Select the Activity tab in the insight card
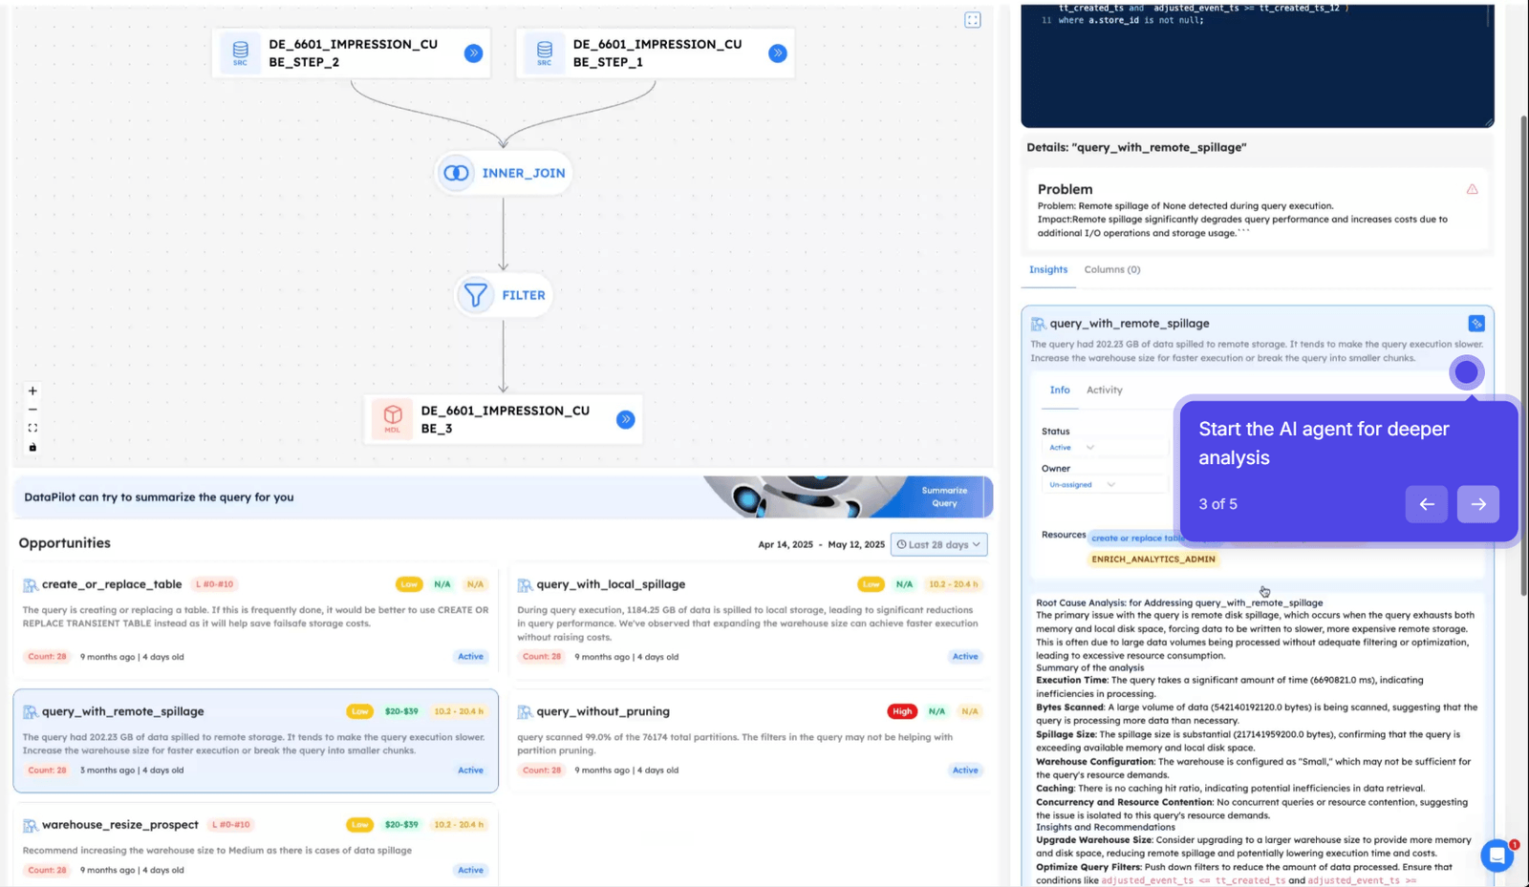Image resolution: width=1529 pixels, height=887 pixels. [x=1105, y=391]
